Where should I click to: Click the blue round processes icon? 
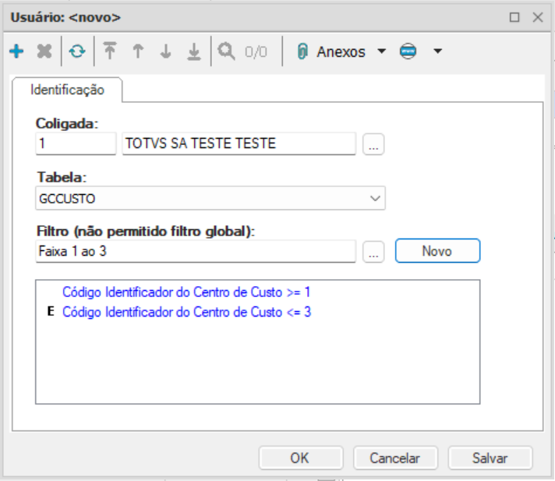[x=408, y=51]
